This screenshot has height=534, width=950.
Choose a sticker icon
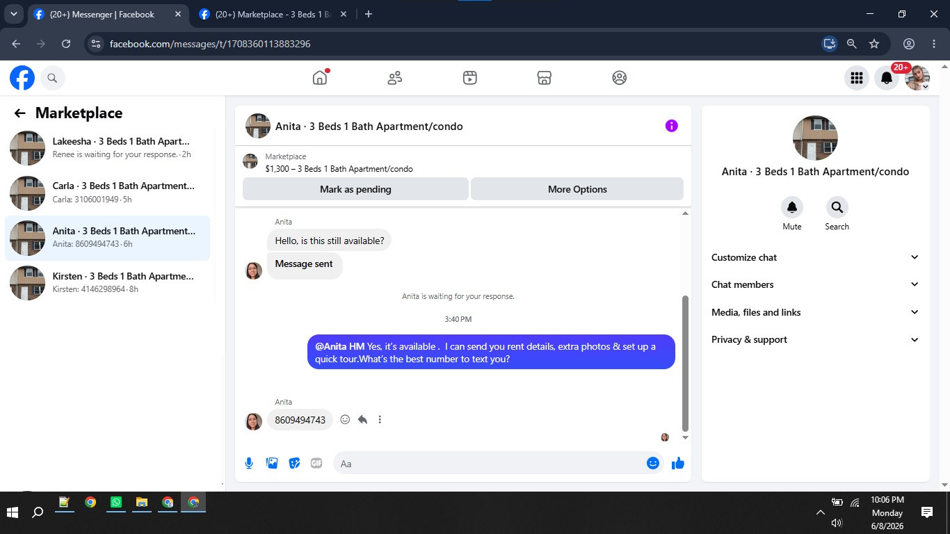(x=294, y=463)
